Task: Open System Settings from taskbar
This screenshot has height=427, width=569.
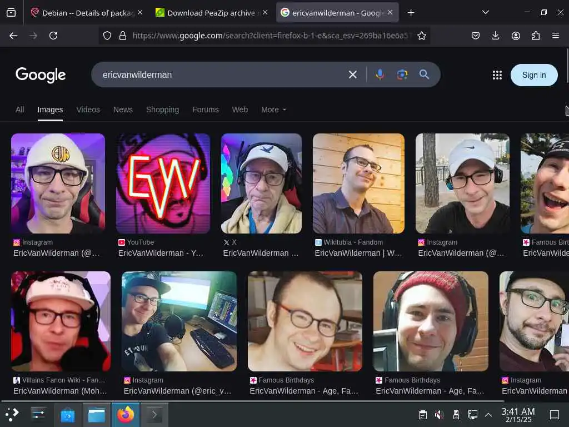Action: 38,414
